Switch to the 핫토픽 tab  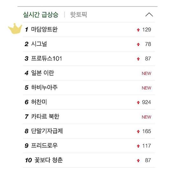[78, 15]
